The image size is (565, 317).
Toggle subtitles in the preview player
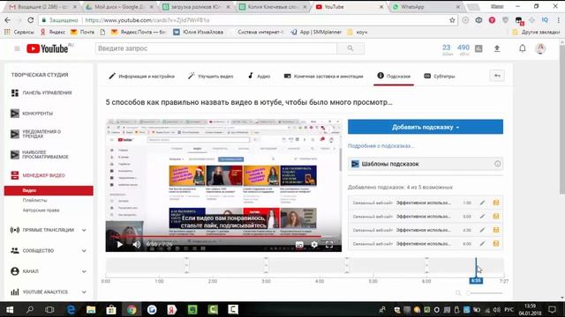tap(299, 245)
